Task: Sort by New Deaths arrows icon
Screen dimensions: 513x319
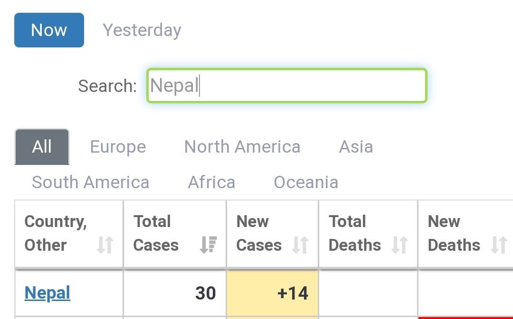Action: pos(499,245)
